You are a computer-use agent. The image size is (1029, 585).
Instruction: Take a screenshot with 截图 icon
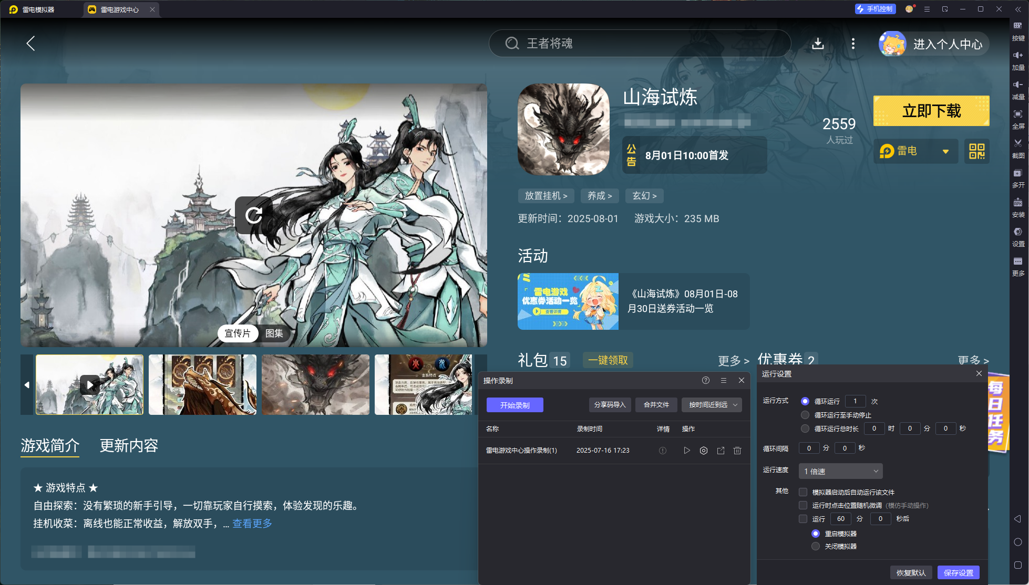click(x=1018, y=149)
